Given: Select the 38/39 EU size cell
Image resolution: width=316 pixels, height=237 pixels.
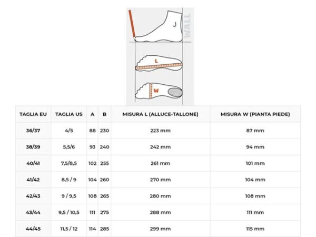Looking at the screenshot, I should [33, 147].
